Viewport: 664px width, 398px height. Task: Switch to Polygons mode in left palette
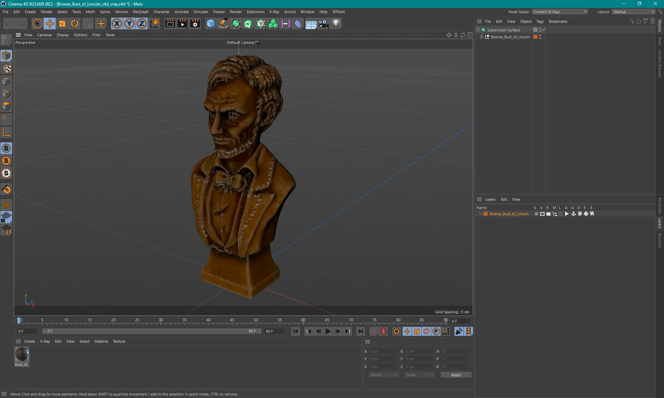pos(6,106)
